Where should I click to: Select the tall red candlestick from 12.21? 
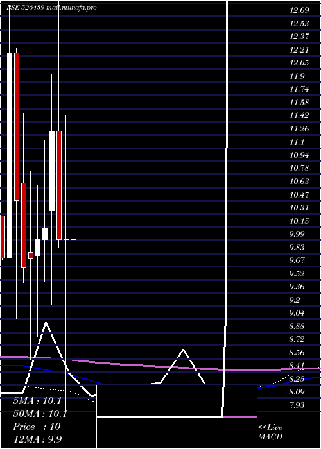tap(17, 126)
